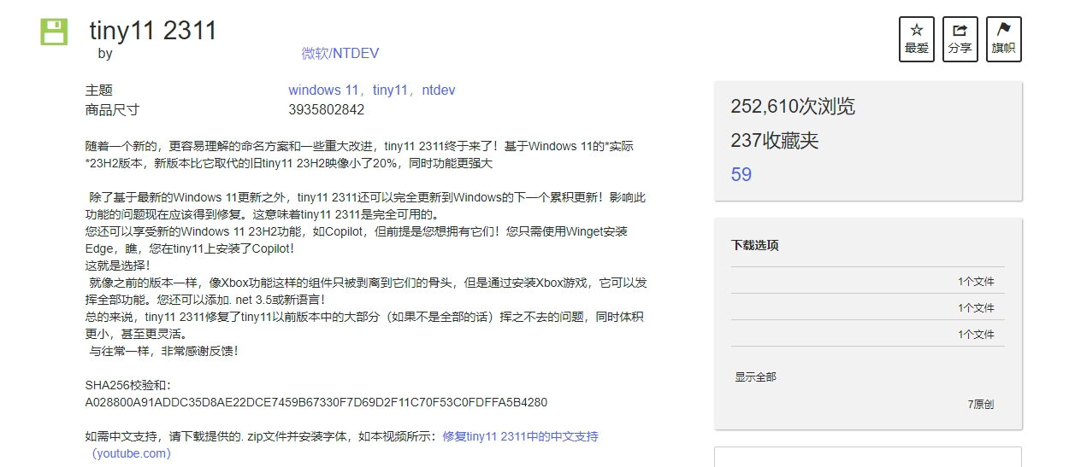This screenshot has width=1075, height=467.
Task: Select the 'windows 11' topic tag
Action: 322,90
